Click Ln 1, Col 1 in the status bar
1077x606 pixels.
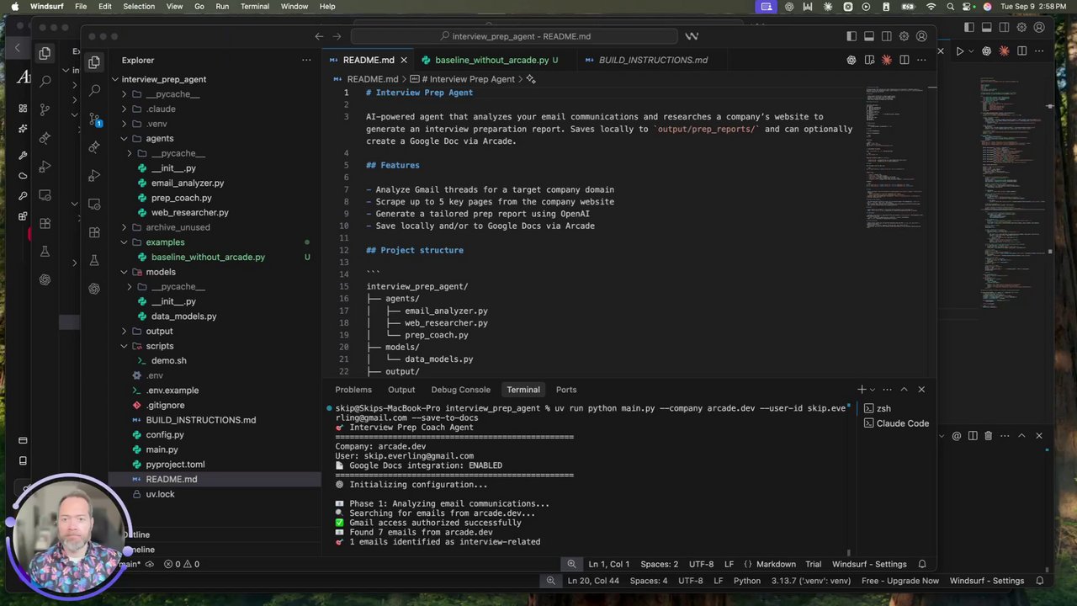point(609,564)
